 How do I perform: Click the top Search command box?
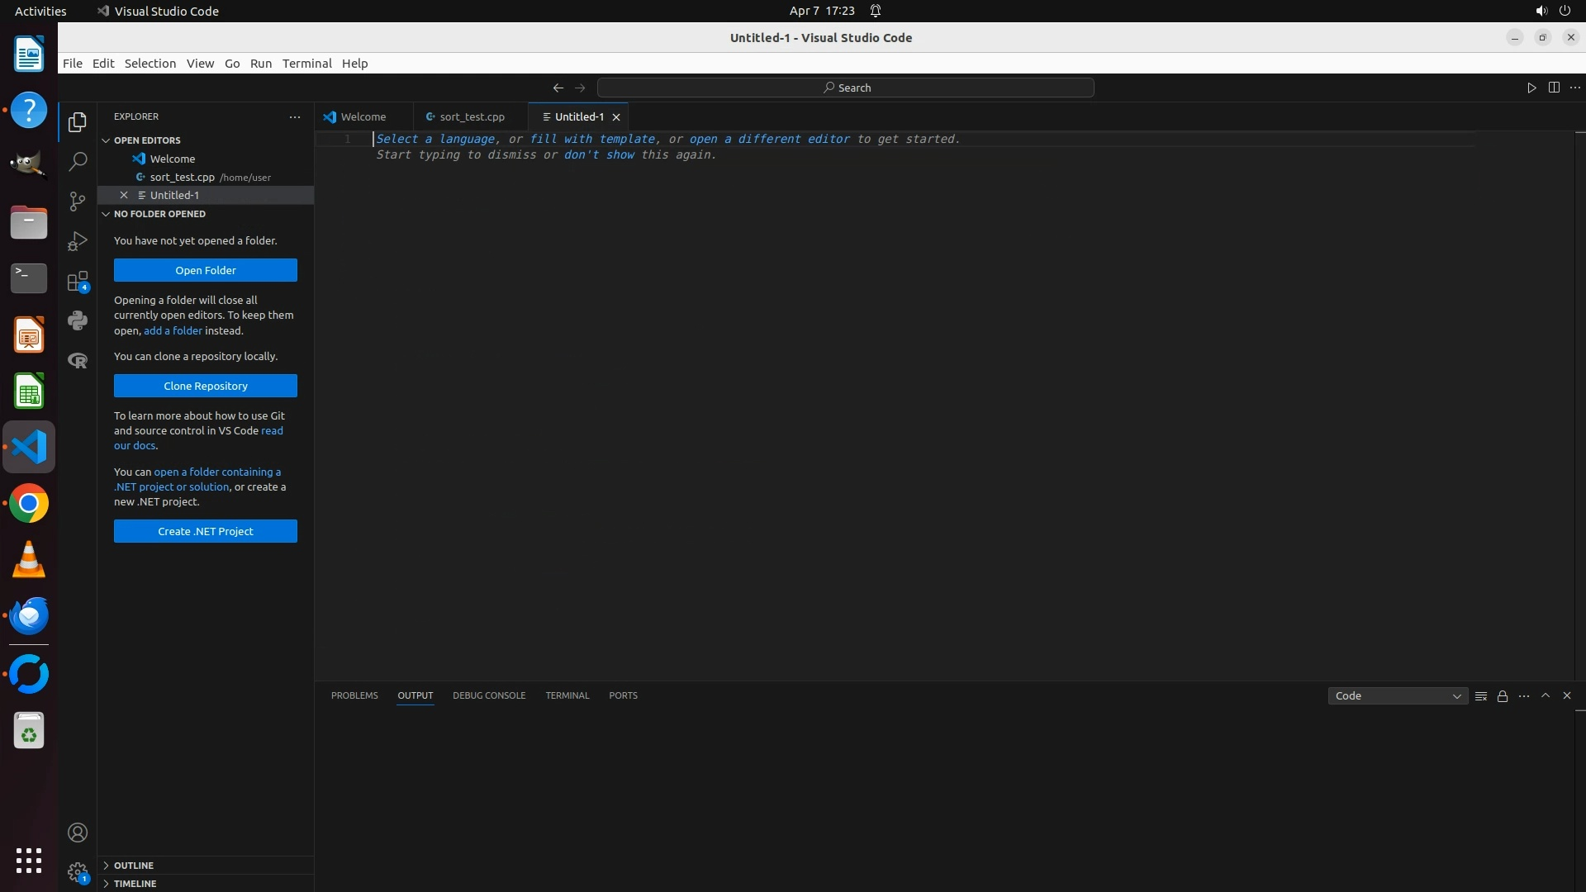[x=846, y=88]
